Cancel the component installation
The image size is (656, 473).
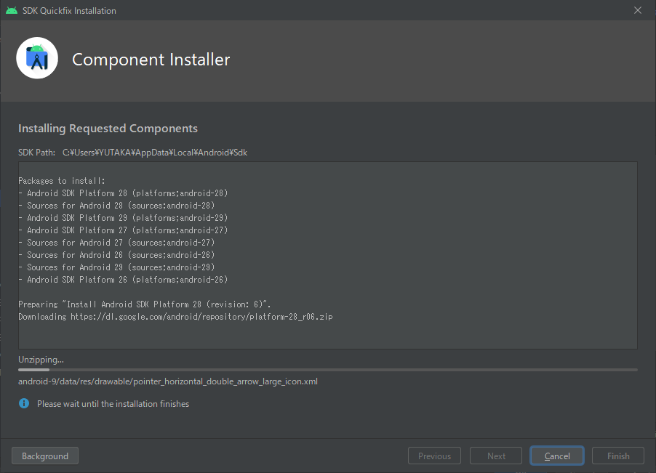pyautogui.click(x=557, y=456)
